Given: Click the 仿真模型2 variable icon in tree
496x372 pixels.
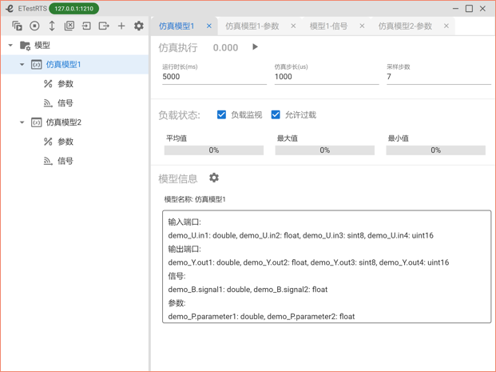Looking at the screenshot, I should (37, 122).
